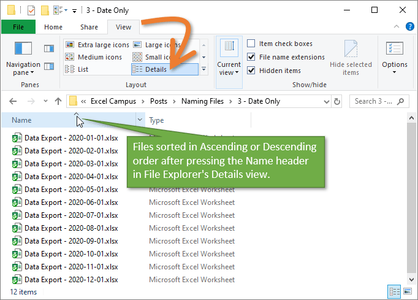Click the Help question mark icon
Viewport: 418px width, 300px height.
click(409, 27)
